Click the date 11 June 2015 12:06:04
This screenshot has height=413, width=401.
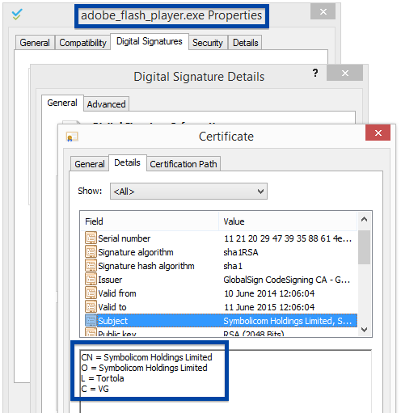point(269,307)
